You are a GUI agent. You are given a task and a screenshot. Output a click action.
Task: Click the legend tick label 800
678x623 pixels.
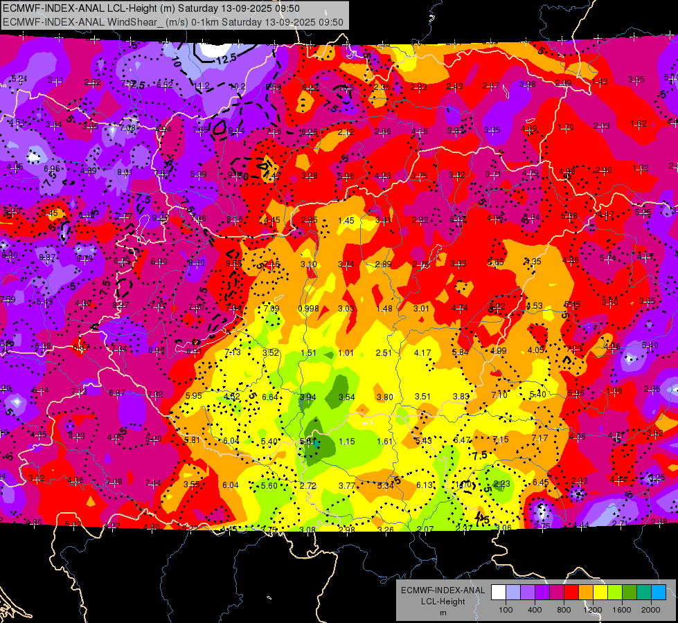point(564,610)
